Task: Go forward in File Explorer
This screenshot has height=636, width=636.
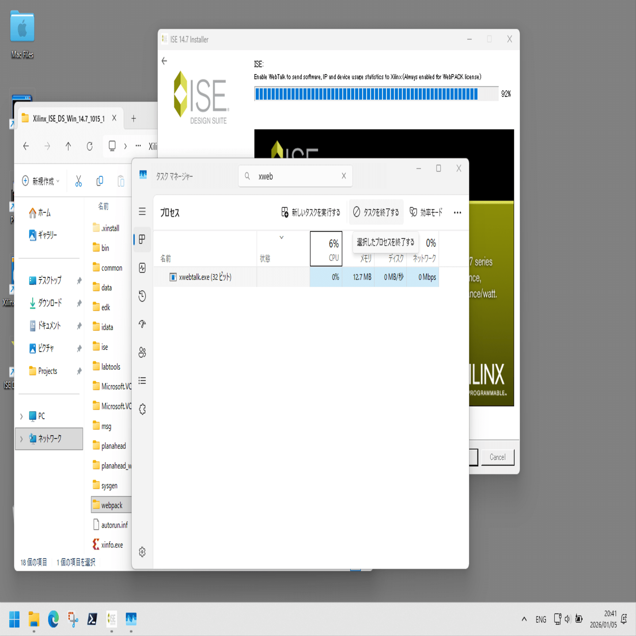Action: tap(47, 146)
